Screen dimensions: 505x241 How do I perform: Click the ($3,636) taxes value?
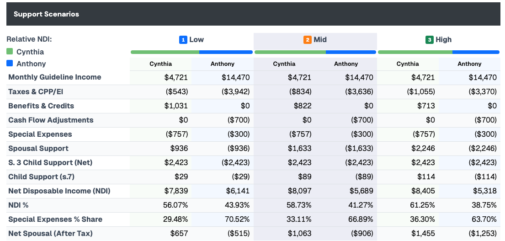pos(359,92)
